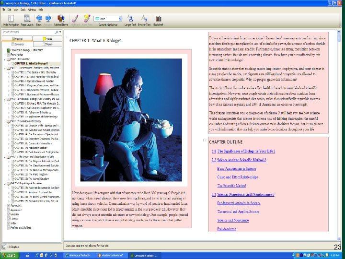345x259 pixels.
Task: Select the Prefixes and Suffixes entry
Action: [x=21, y=228]
